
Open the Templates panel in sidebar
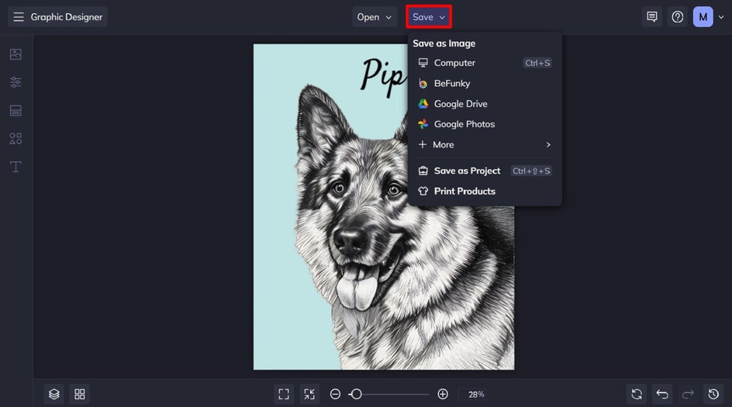pos(16,111)
